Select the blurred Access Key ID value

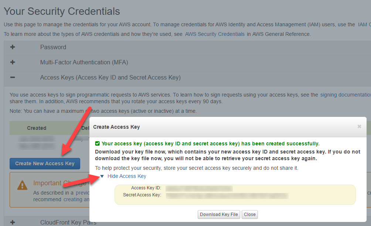click(199, 188)
